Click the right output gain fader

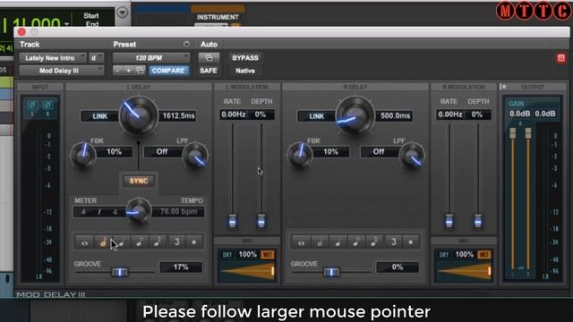click(x=528, y=133)
